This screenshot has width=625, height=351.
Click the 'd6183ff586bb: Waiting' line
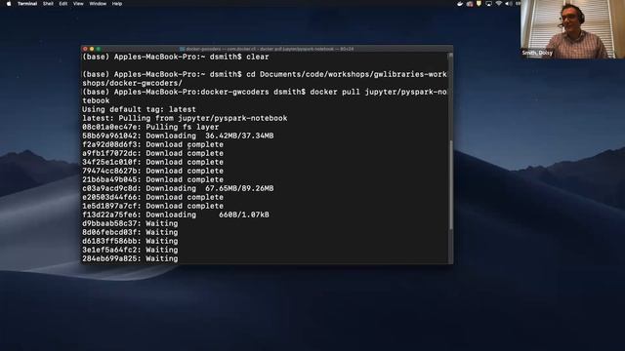point(130,241)
